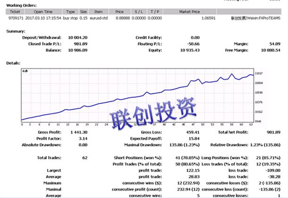
Task: Click the Size column header
Action: tap(84, 12)
